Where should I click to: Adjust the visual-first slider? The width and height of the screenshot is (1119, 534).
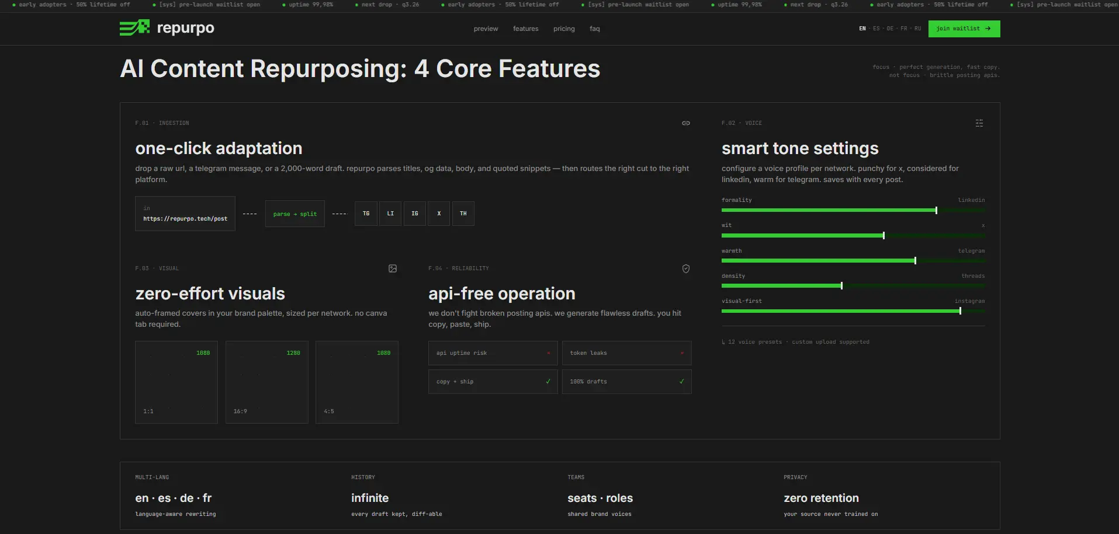pyautogui.click(x=853, y=311)
